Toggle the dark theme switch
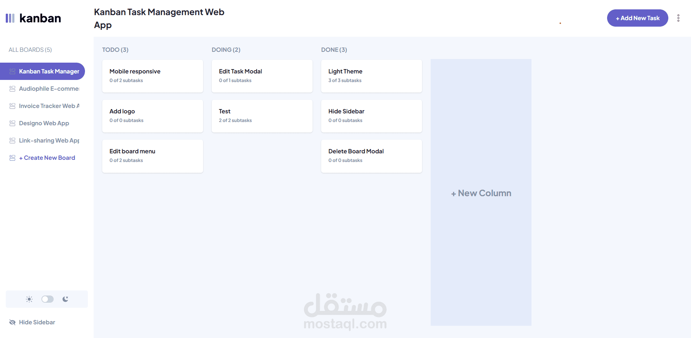The width and height of the screenshot is (691, 338). pyautogui.click(x=48, y=299)
